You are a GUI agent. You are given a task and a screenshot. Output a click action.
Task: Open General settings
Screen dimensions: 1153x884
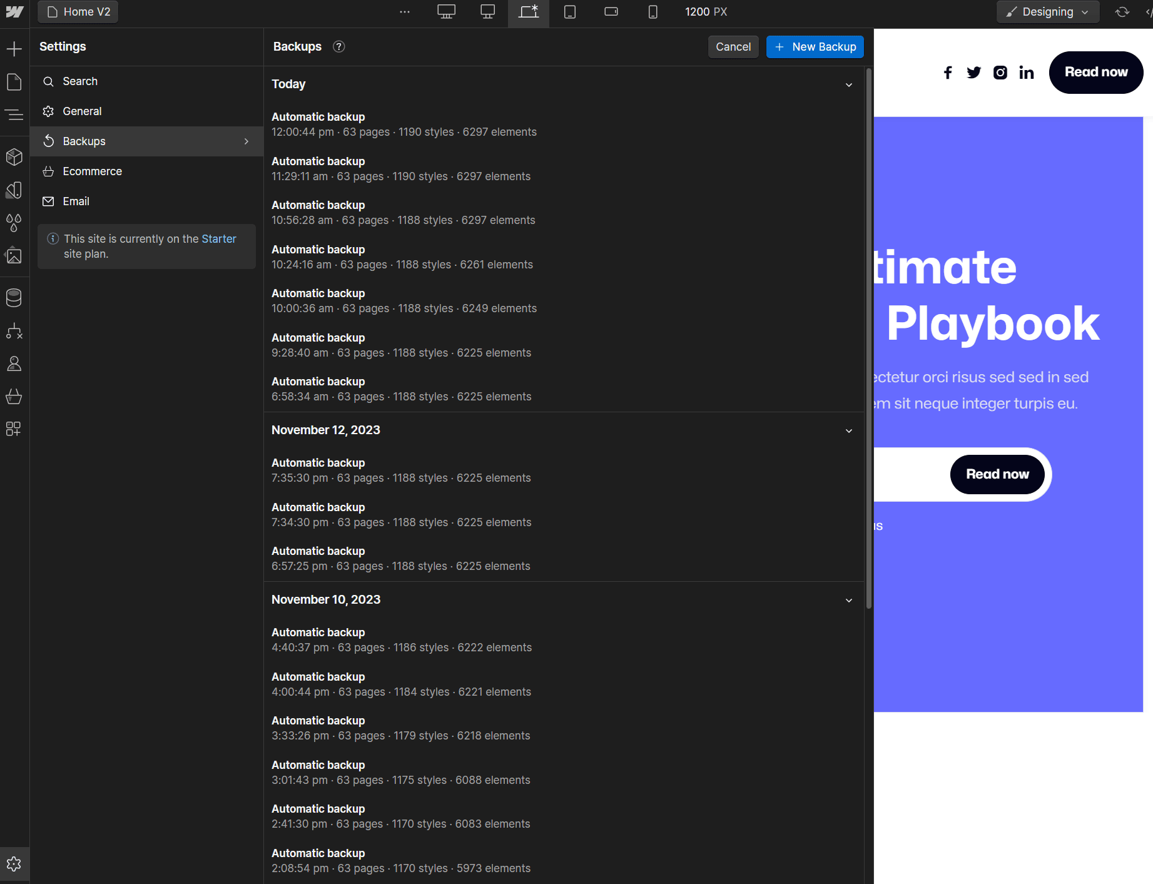tap(146, 111)
